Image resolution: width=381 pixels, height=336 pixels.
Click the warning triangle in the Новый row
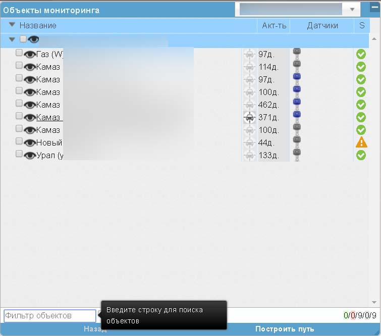click(x=361, y=142)
